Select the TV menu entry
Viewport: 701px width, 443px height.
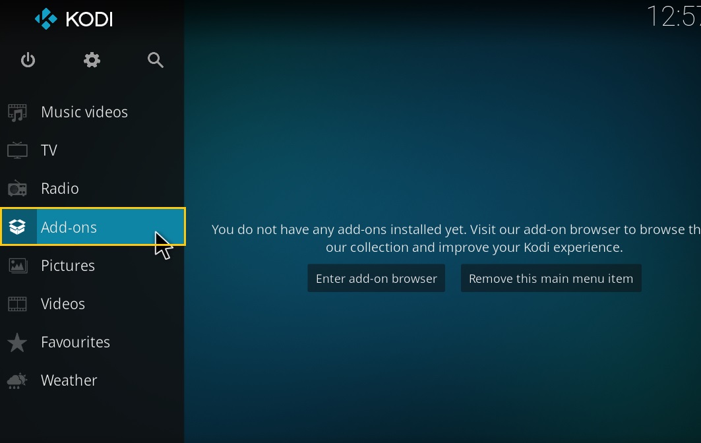pyautogui.click(x=51, y=150)
